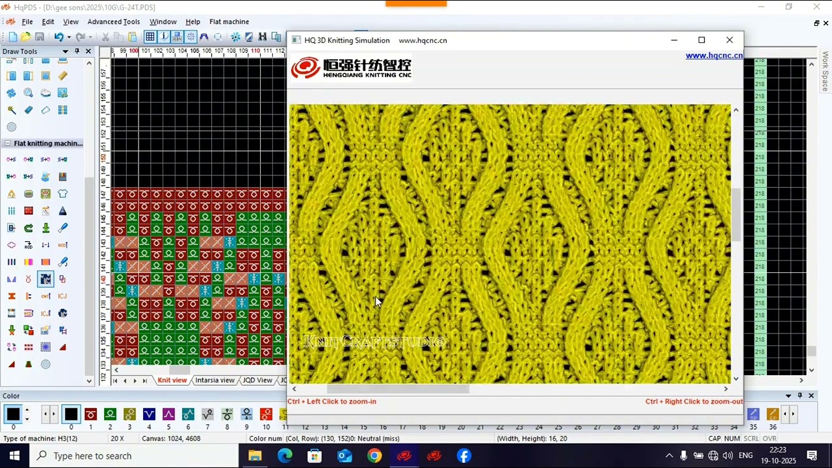Maximize the HQ 3D Knitting Simulation window
The height and width of the screenshot is (468, 832).
click(x=701, y=40)
